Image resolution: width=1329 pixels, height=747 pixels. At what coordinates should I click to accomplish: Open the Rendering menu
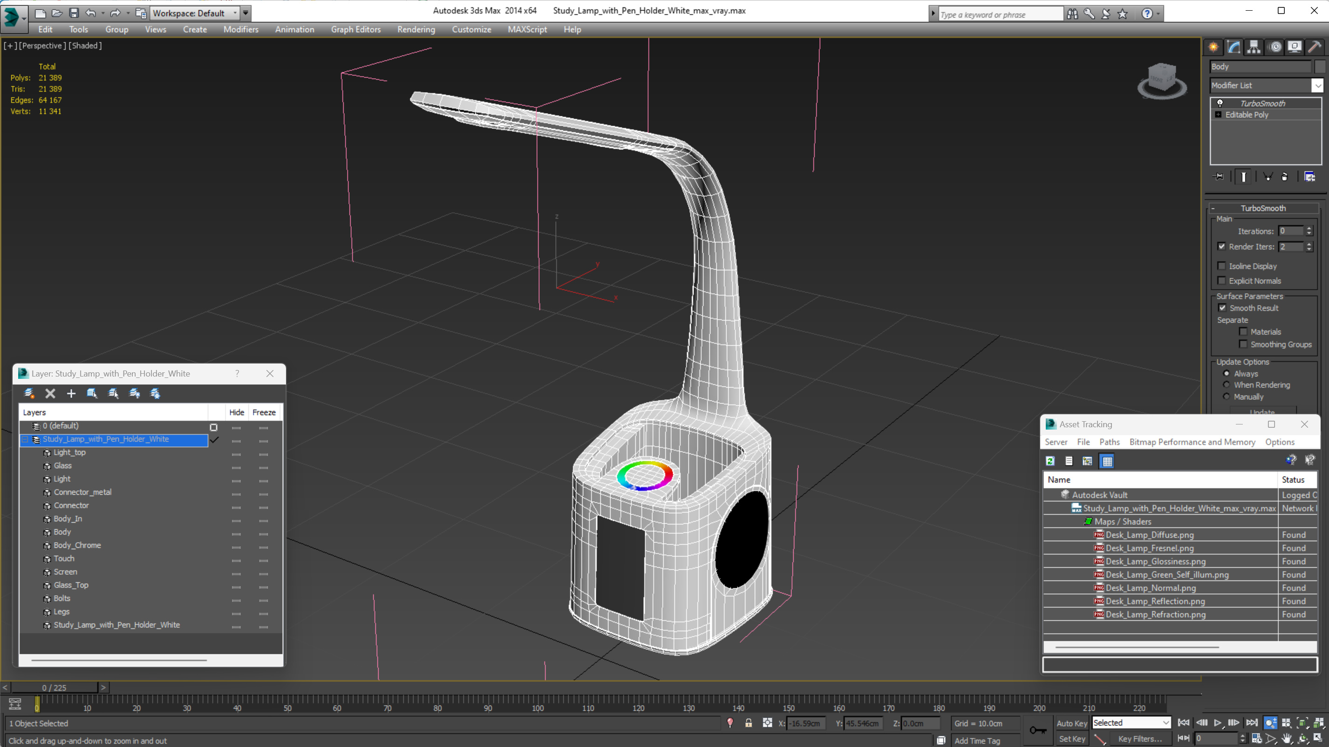tap(416, 29)
